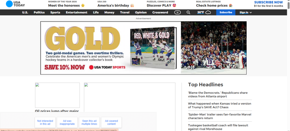Select Entertainment in navigation bar
Viewport: 290px width, 131px height.
click(76, 12)
